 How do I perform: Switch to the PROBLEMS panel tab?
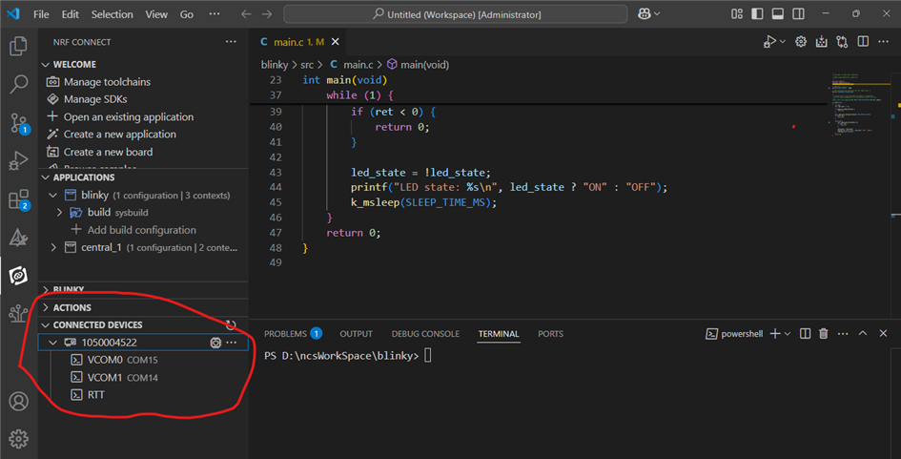(293, 334)
